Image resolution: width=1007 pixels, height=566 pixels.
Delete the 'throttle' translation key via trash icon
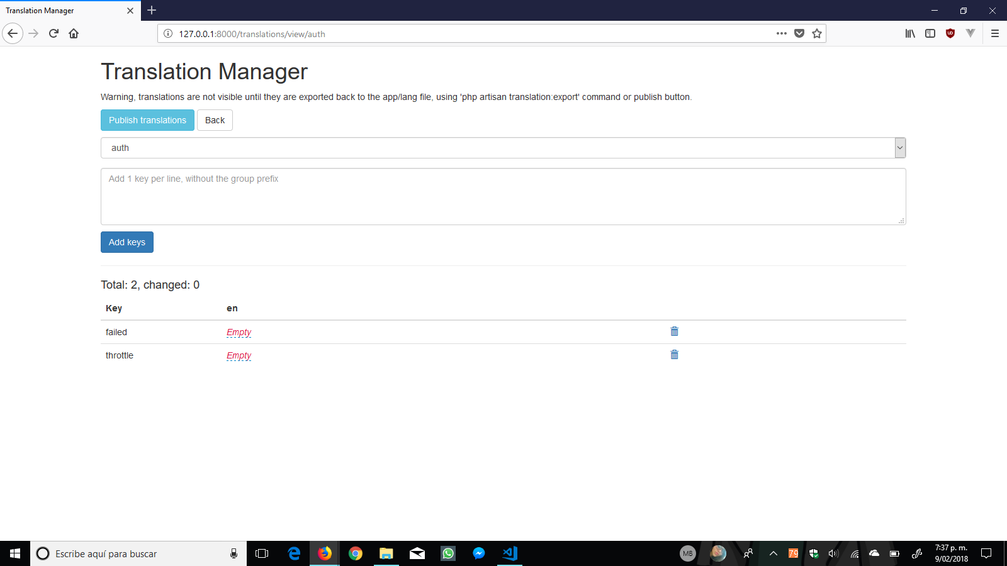[674, 355]
